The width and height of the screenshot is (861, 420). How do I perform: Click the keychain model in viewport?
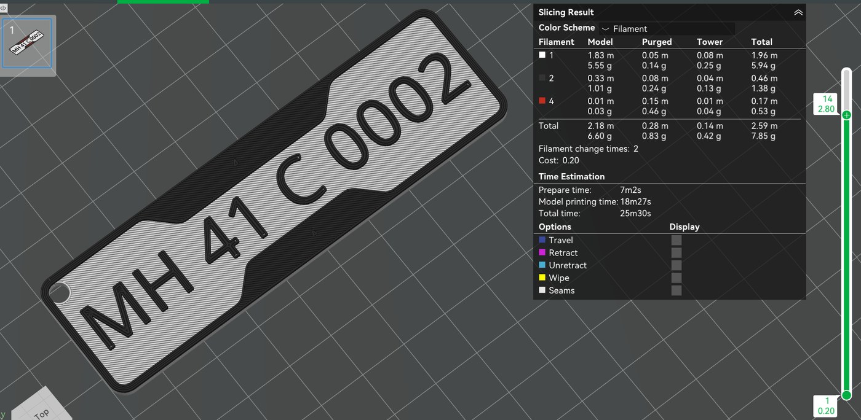(x=274, y=203)
